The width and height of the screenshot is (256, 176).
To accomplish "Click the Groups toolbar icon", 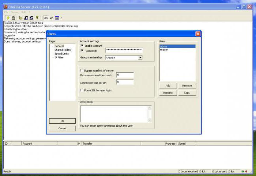I will click(x=31, y=18).
